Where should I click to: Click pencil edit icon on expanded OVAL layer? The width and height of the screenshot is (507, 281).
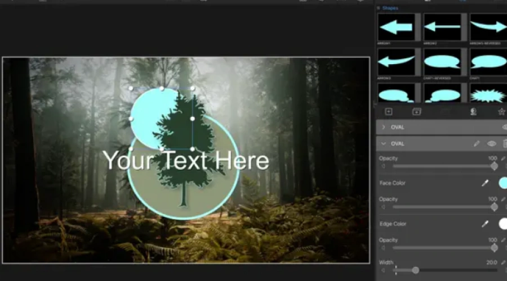(477, 144)
